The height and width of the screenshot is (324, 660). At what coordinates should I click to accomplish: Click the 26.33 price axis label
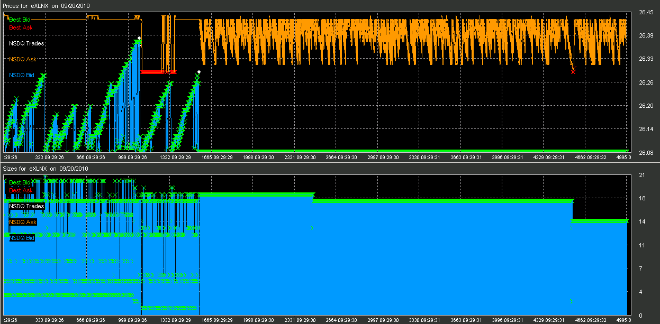pyautogui.click(x=646, y=59)
